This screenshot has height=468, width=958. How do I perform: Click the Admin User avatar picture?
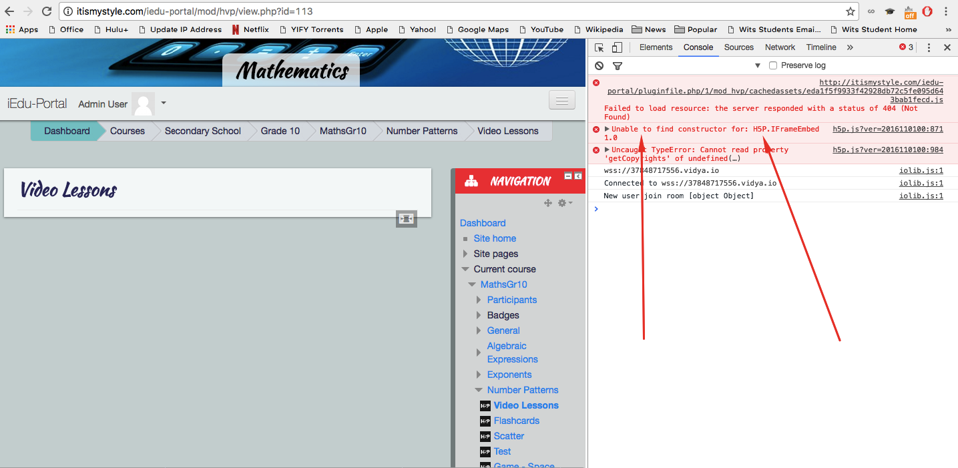pos(143,104)
